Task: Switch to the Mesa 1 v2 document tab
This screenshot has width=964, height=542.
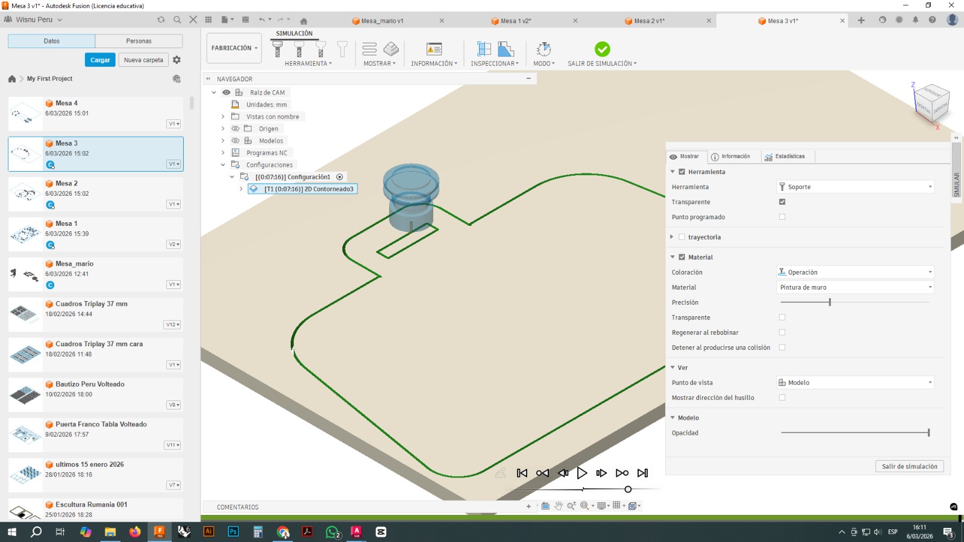Action: point(514,20)
